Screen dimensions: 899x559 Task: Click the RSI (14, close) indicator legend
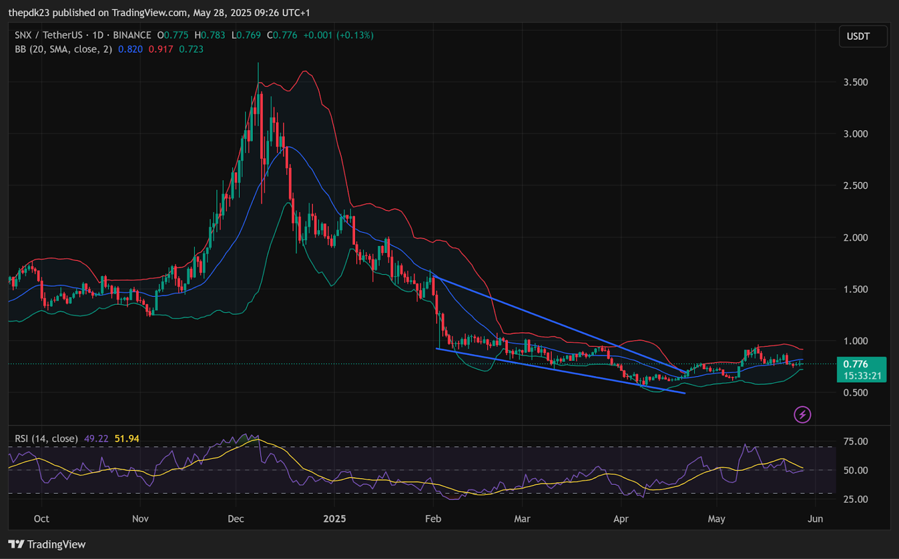[x=46, y=438]
